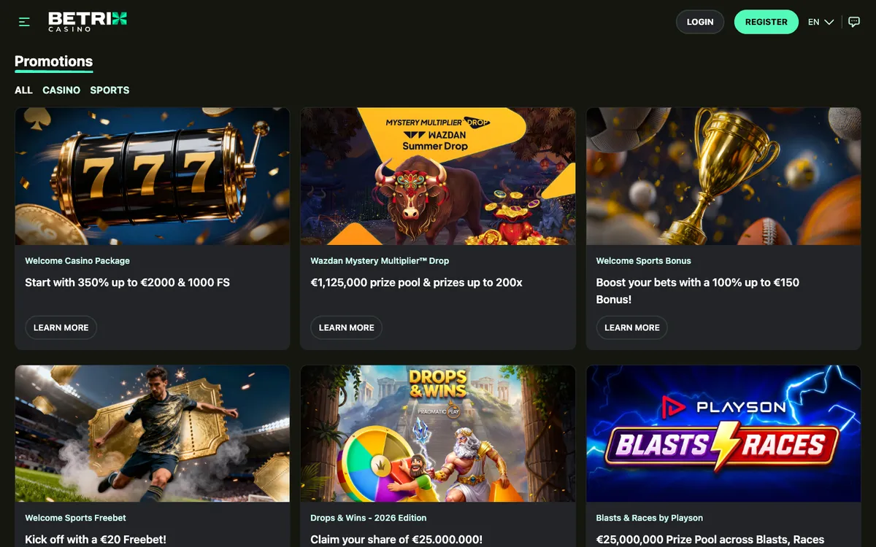Image resolution: width=876 pixels, height=547 pixels.
Task: Click the Promotions page heading
Action: coord(53,61)
